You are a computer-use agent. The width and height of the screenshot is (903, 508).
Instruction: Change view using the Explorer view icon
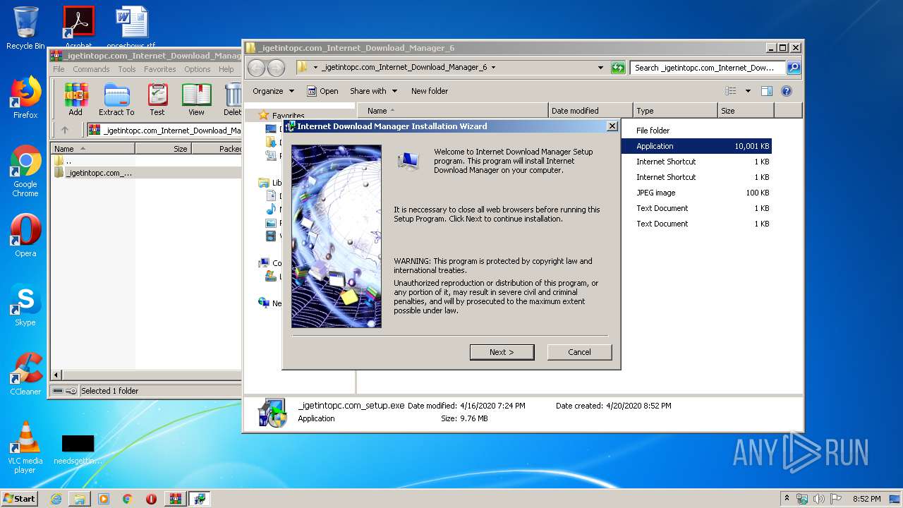731,91
